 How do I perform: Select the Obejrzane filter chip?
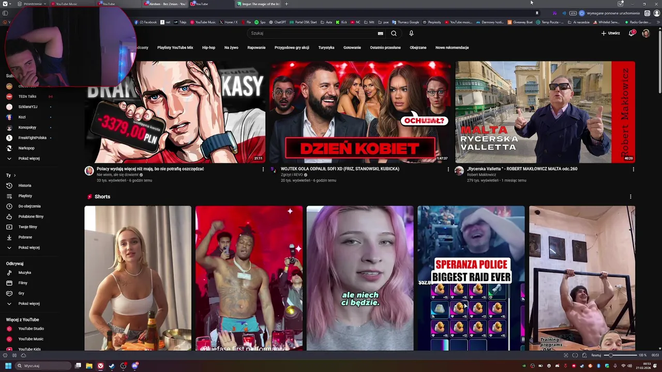pyautogui.click(x=418, y=48)
